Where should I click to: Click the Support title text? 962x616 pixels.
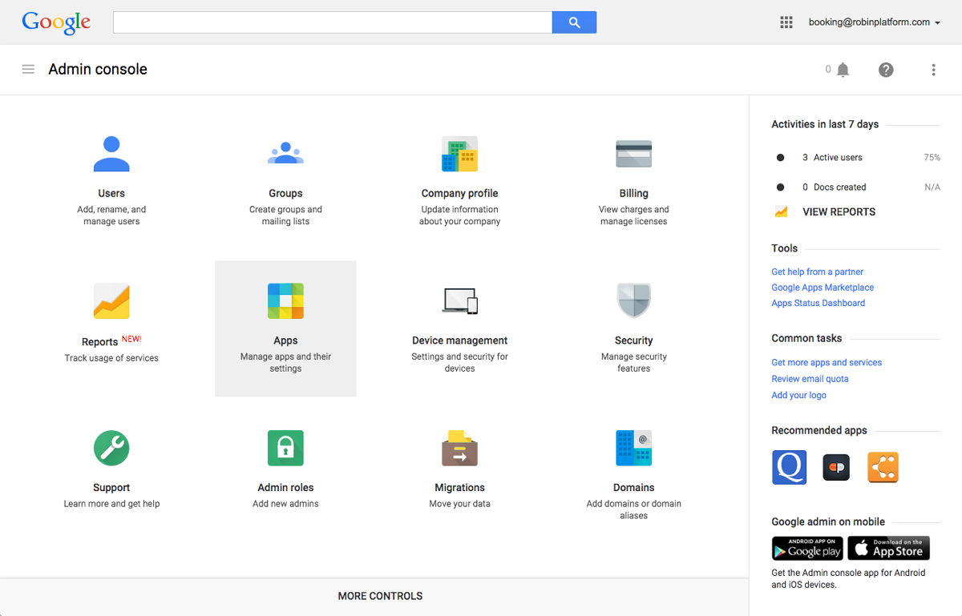(x=111, y=487)
